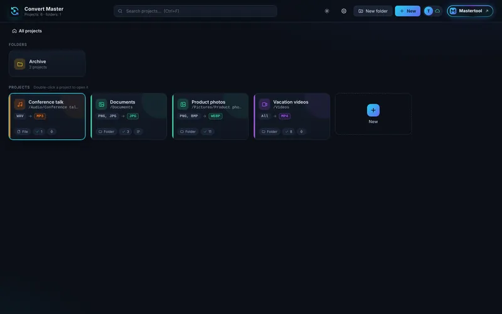Click the PNG, BMP source format tag
The width and height of the screenshot is (502, 314).
point(189,116)
